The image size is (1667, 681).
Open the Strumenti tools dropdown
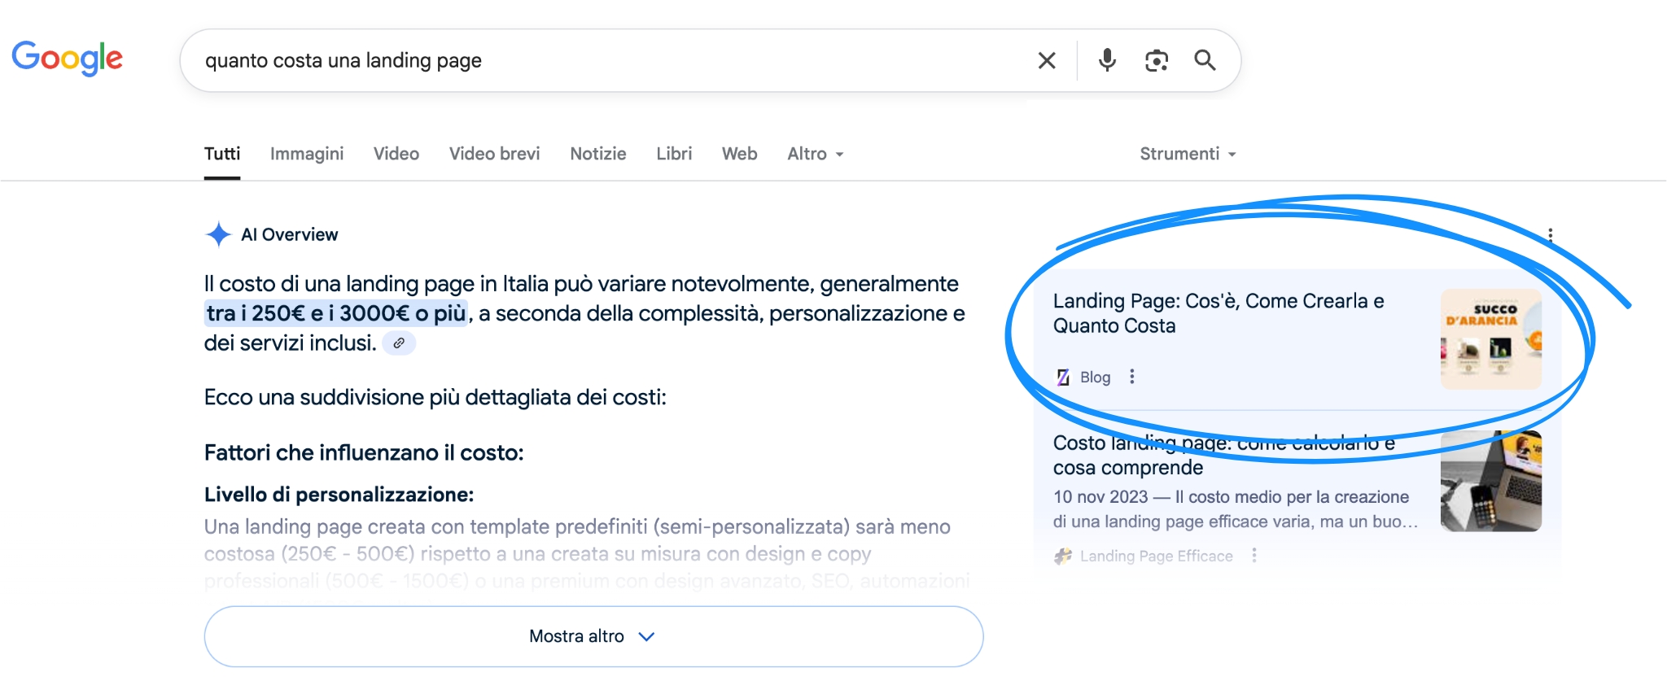click(x=1187, y=154)
